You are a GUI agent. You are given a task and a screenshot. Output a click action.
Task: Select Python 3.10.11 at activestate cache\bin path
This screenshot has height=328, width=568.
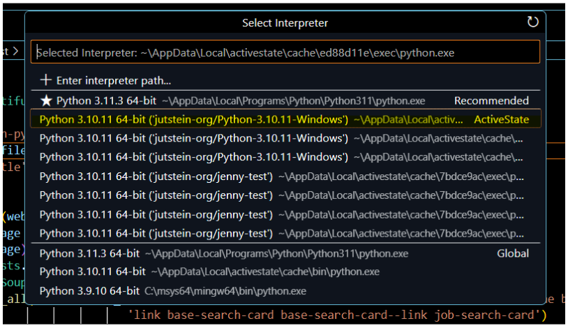click(285, 272)
